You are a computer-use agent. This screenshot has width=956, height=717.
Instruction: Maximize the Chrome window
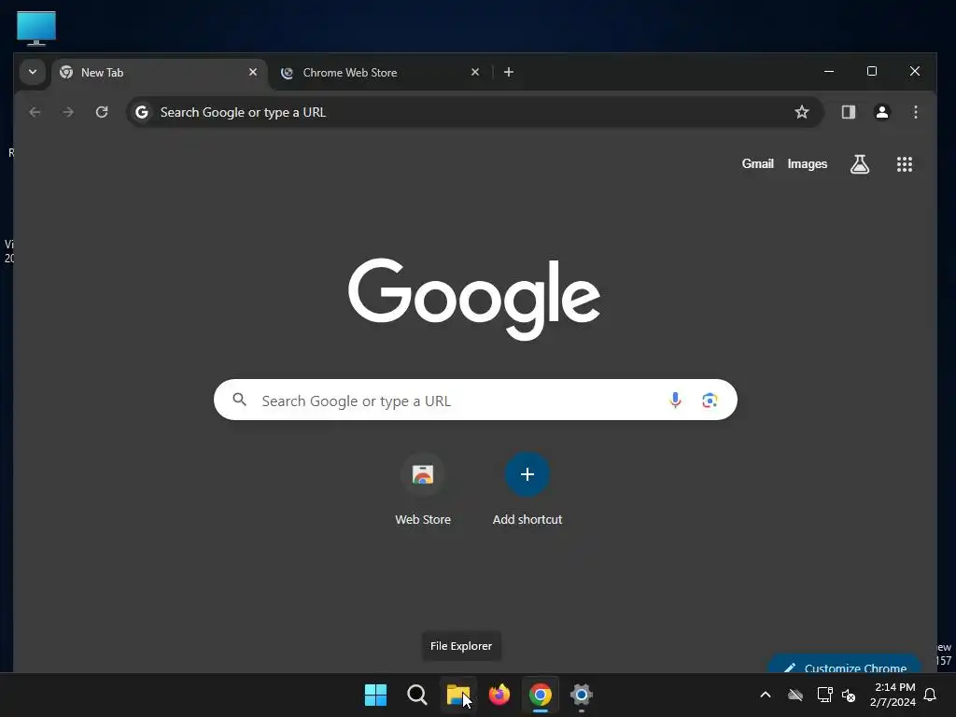pyautogui.click(x=872, y=71)
